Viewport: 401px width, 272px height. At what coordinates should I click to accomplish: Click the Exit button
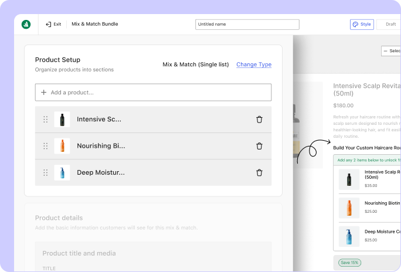click(53, 24)
